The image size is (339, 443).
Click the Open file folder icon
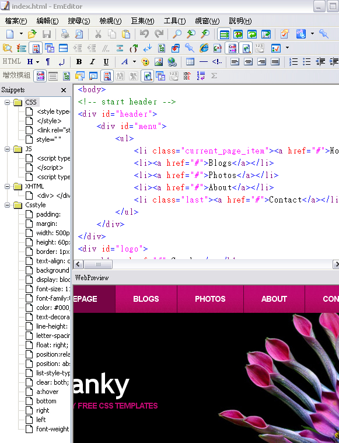pos(32,34)
